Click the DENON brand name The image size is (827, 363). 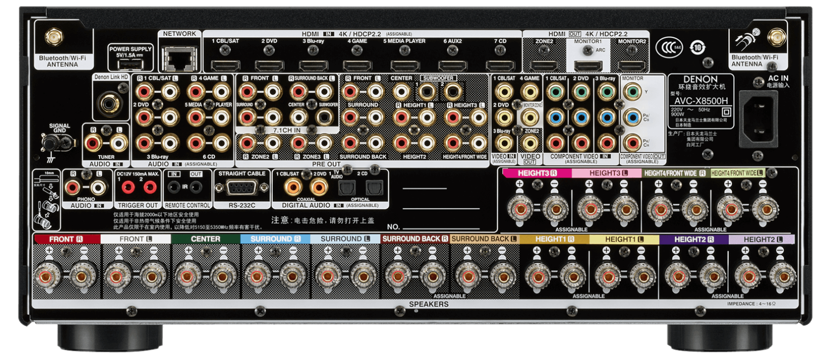tap(700, 79)
